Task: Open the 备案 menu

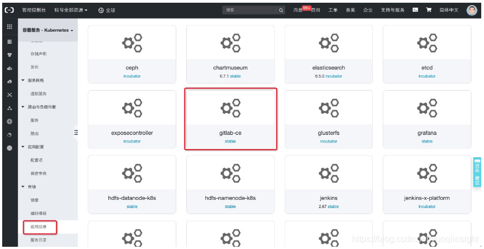Action: point(350,10)
